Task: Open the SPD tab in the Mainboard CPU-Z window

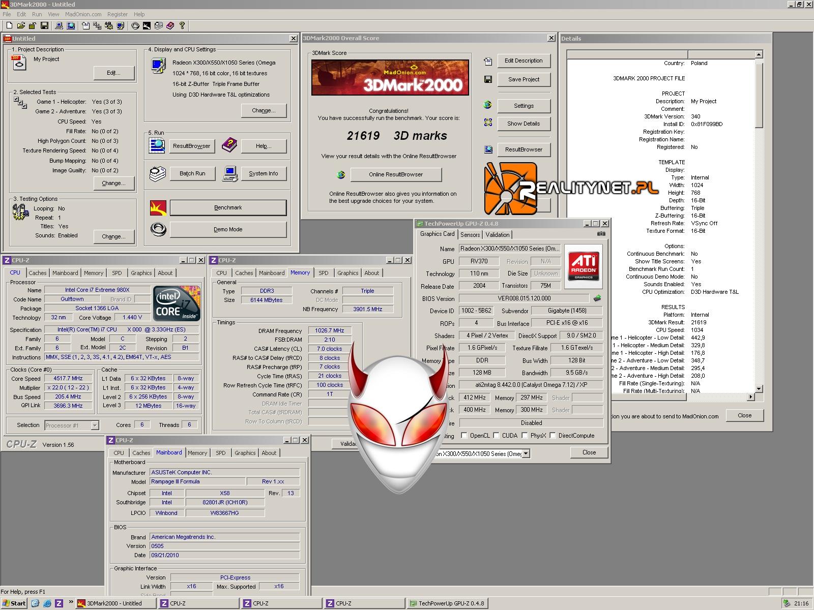Action: 220,453
